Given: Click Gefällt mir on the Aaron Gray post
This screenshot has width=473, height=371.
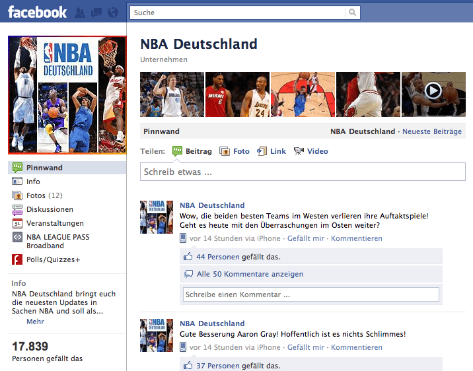Looking at the screenshot, I should pyautogui.click(x=306, y=347).
